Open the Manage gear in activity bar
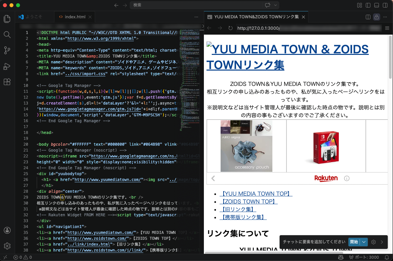The image size is (393, 261). [7, 246]
